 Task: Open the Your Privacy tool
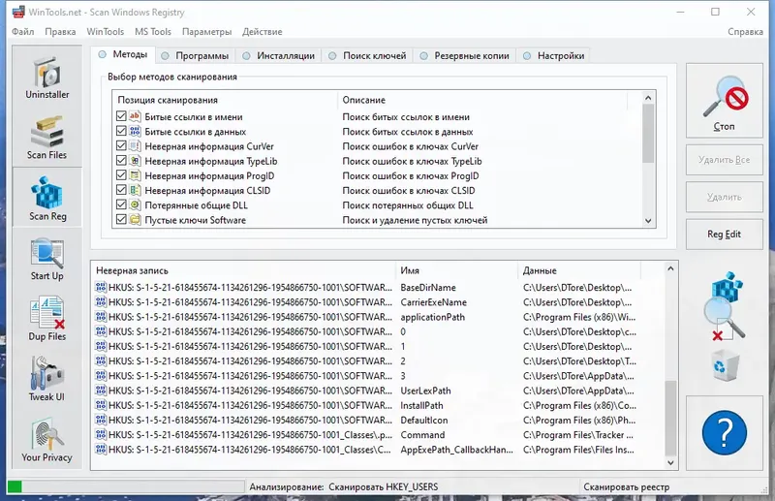click(46, 440)
